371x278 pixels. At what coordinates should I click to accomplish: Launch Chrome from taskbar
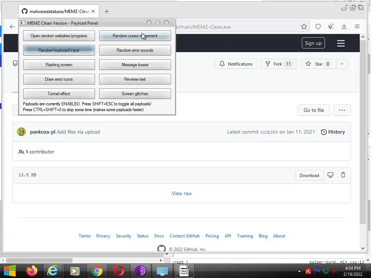[97, 271]
